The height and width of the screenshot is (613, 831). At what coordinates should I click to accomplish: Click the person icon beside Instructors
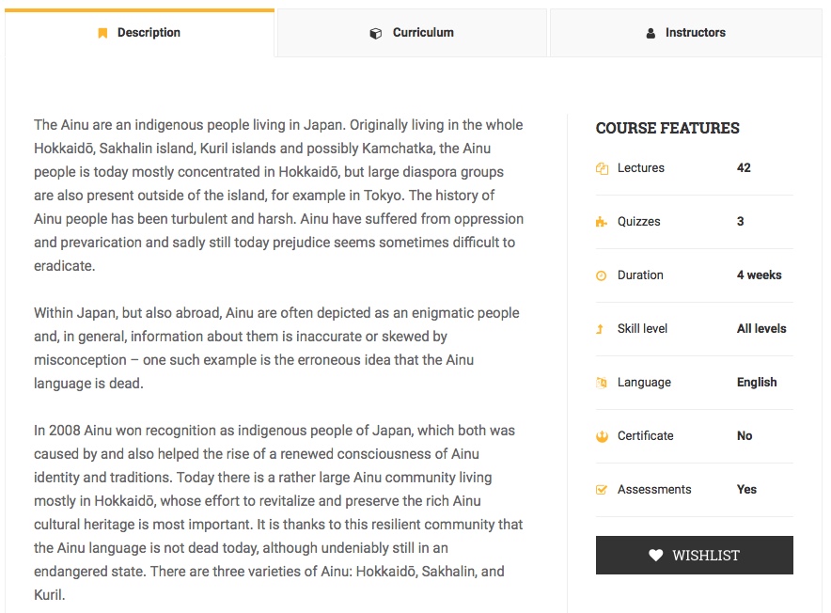pyautogui.click(x=651, y=33)
